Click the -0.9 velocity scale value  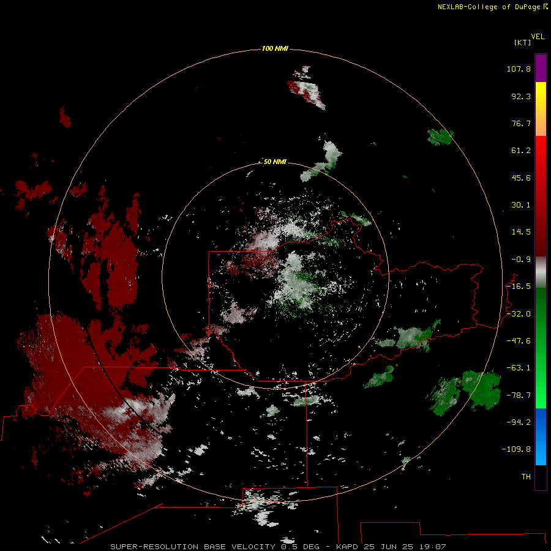521,260
